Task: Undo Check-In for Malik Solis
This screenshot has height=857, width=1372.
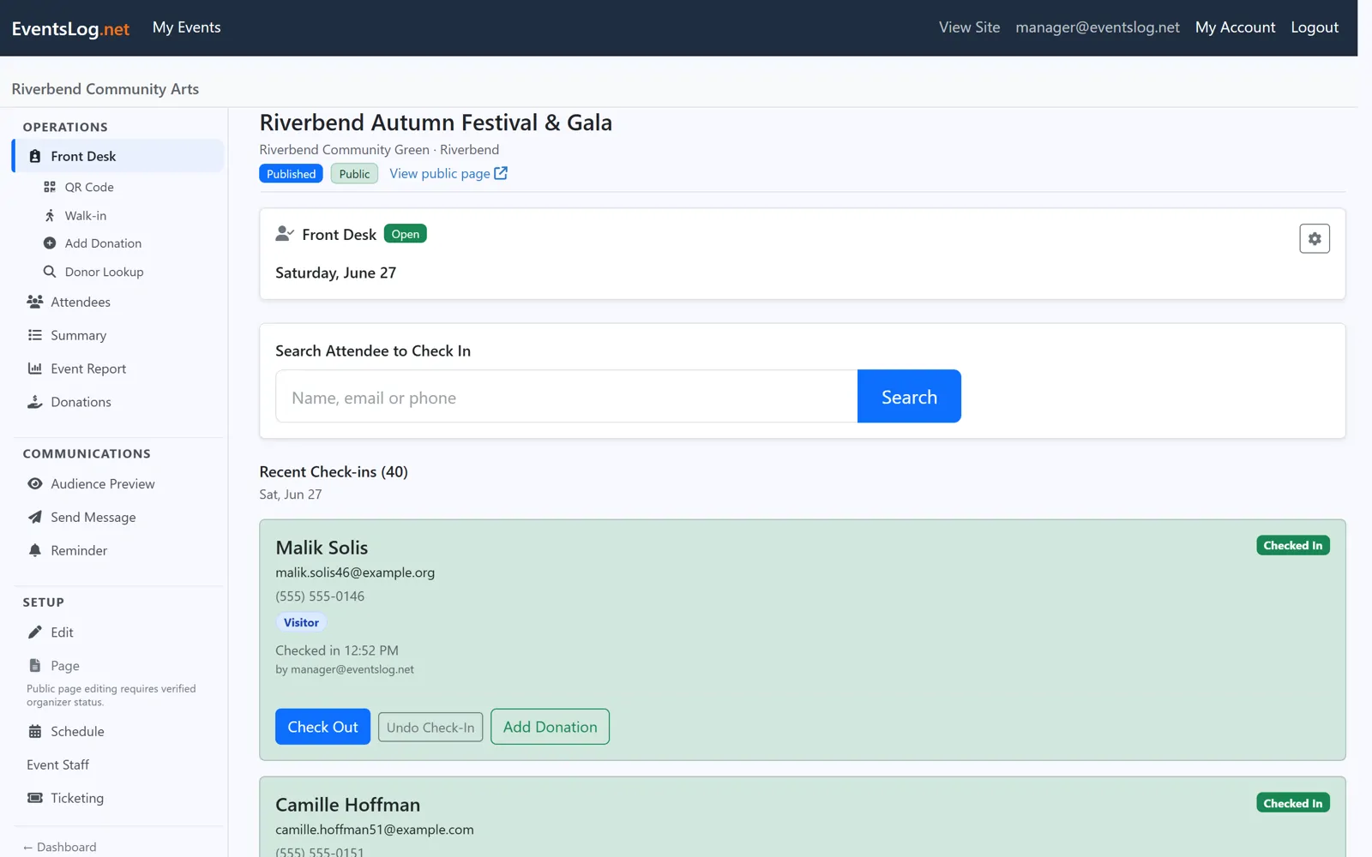Action: click(x=430, y=728)
